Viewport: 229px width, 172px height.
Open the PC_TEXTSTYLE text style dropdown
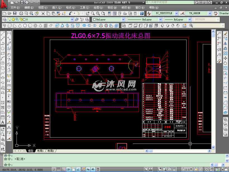click(x=176, y=13)
